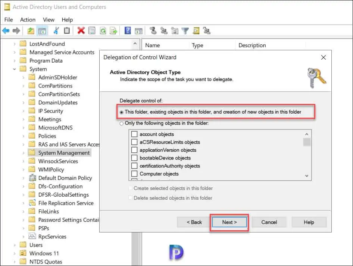Viewport: 353px width, 266px height.
Task: Expand the MicrosoftDNS tree node
Action: pos(24,128)
